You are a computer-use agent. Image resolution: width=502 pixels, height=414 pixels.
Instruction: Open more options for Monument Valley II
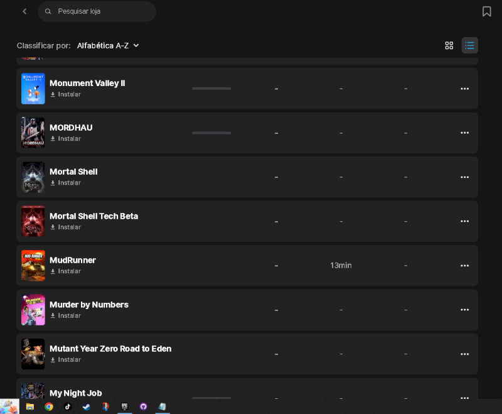coord(464,89)
